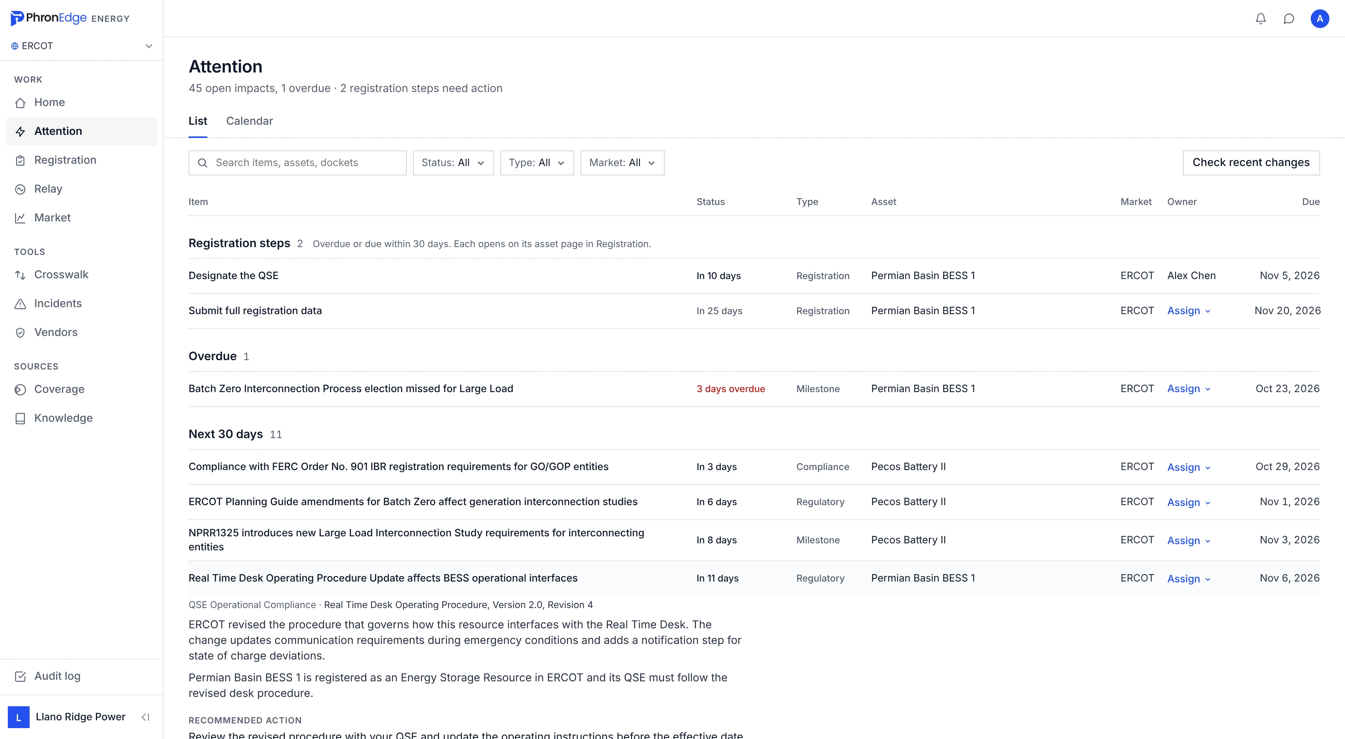This screenshot has width=1345, height=739.
Task: Click the Registration clipboard icon
Action: point(20,160)
